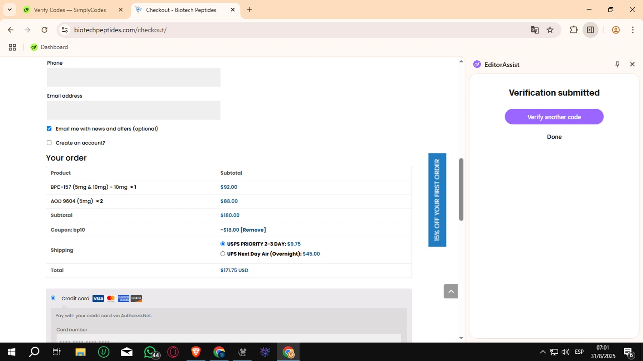Bookmark this page with star icon
The image size is (643, 361).
click(550, 30)
